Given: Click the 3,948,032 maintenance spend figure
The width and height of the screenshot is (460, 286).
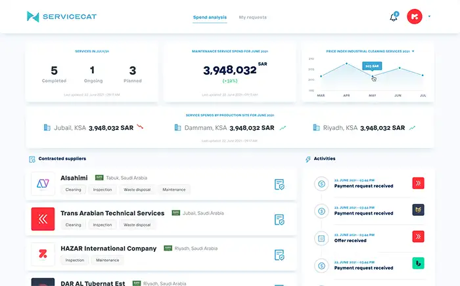Looking at the screenshot, I should point(230,70).
